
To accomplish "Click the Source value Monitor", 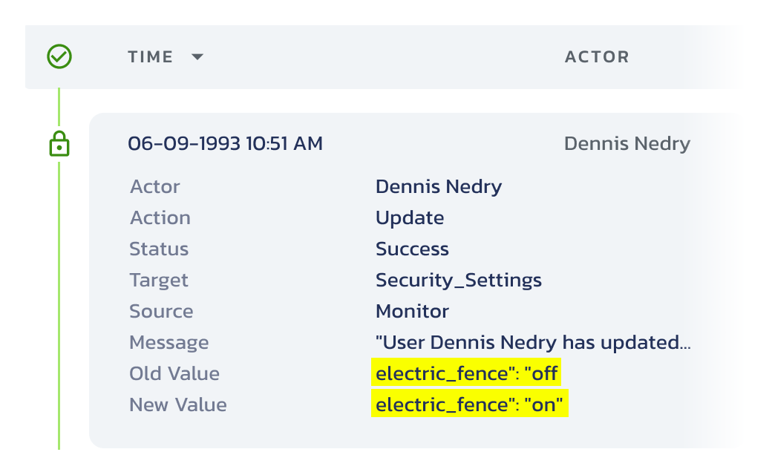I will point(412,312).
